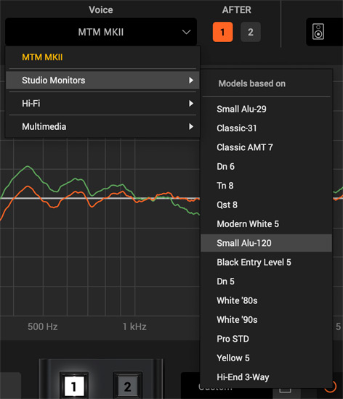The image size is (343, 399).
Task: Click the Multimedia submenu arrow
Action: (191, 127)
